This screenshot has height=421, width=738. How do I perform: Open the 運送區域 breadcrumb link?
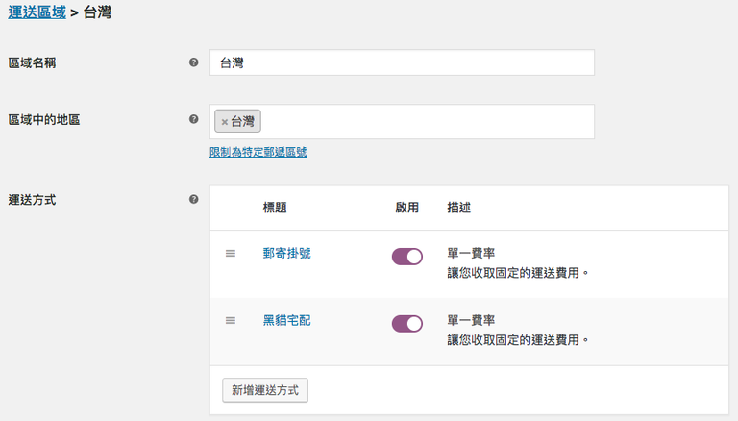(x=37, y=14)
